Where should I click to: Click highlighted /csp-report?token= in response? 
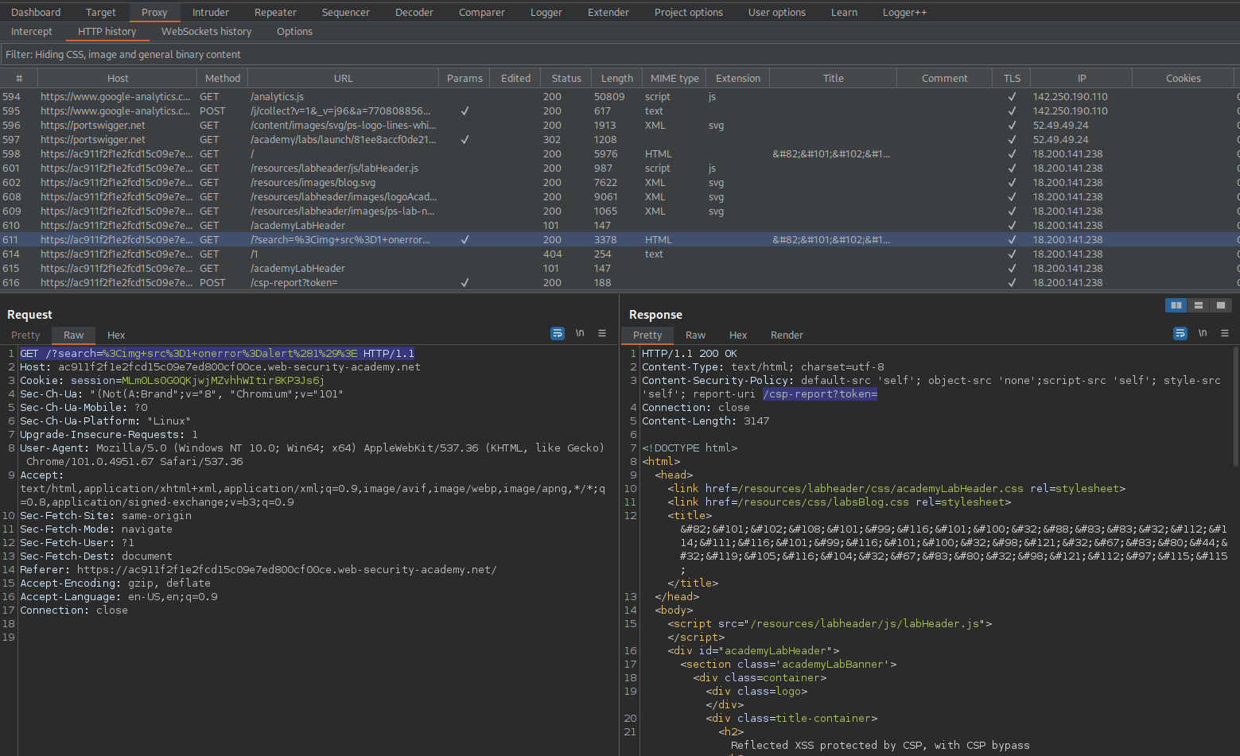(820, 394)
